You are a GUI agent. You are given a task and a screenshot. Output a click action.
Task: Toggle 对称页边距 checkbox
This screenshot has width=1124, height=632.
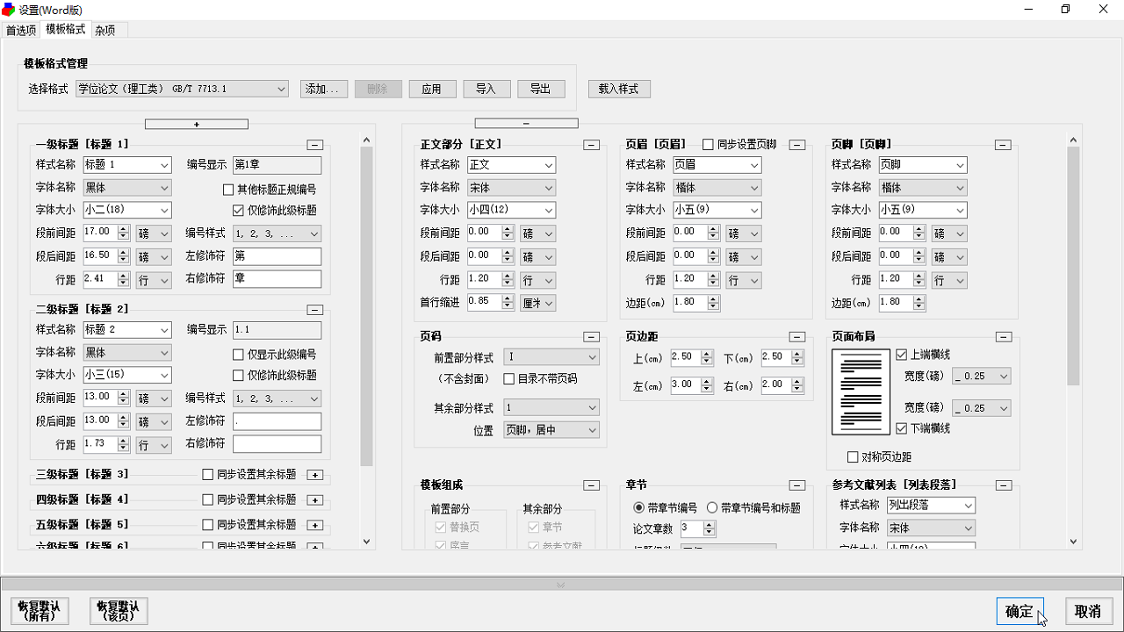point(853,456)
